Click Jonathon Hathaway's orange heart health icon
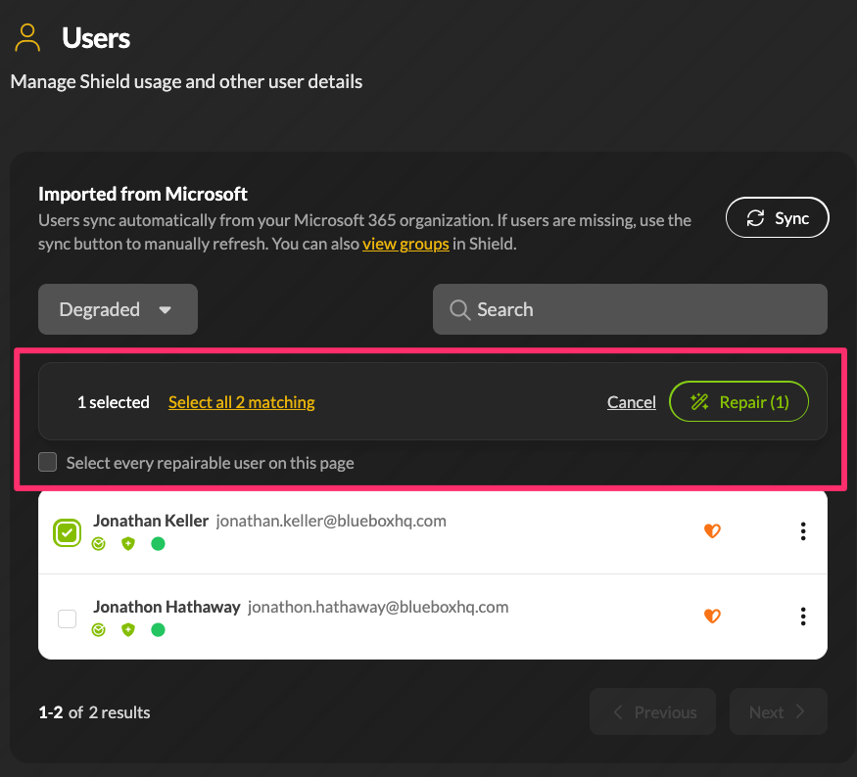The image size is (857, 777). pyautogui.click(x=712, y=616)
